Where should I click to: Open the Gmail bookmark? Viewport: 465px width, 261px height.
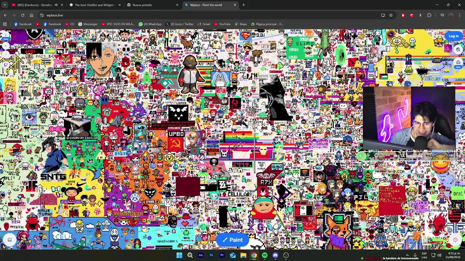204,24
